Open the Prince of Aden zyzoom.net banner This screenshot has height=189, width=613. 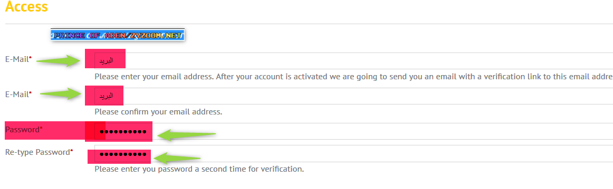(118, 35)
